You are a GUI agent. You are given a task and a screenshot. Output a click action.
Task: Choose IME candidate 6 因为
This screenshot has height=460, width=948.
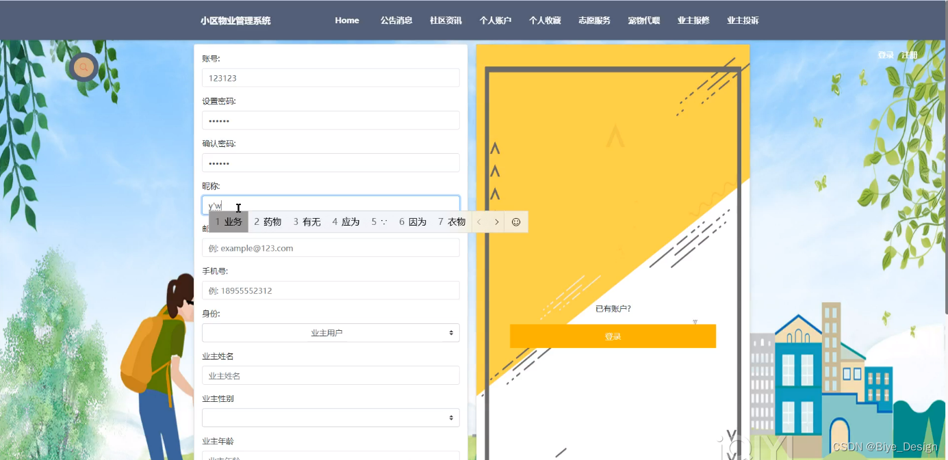pyautogui.click(x=413, y=222)
